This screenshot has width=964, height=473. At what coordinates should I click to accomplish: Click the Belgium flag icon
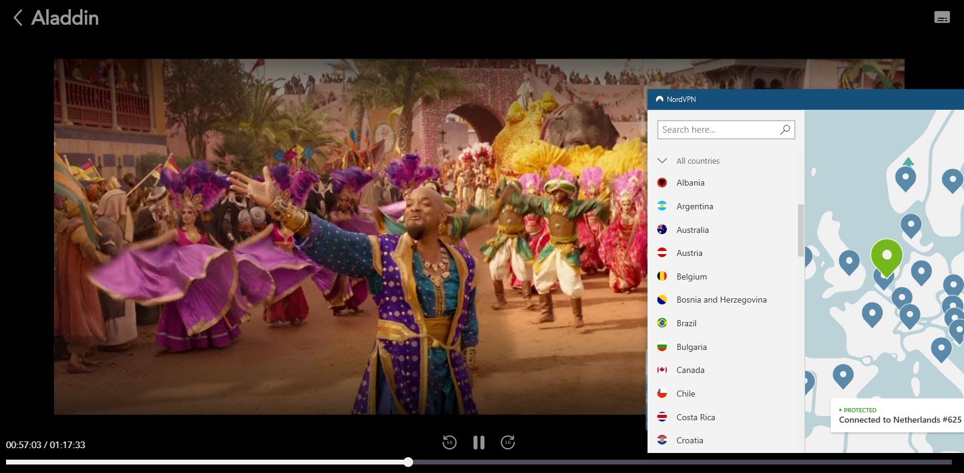click(x=663, y=276)
